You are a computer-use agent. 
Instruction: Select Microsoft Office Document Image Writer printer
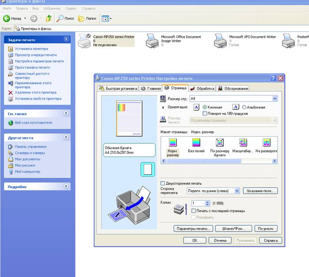pyautogui.click(x=153, y=41)
